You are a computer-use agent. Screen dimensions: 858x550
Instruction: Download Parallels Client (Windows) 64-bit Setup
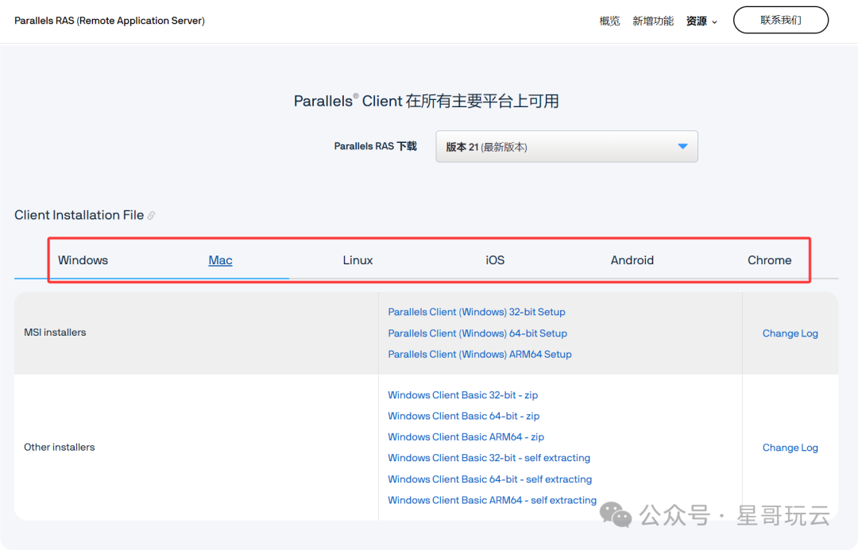point(477,333)
